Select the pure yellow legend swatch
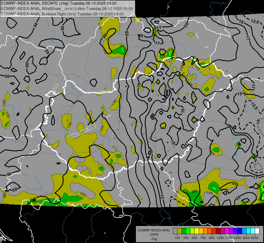The image size is (264, 243). pos(197,231)
